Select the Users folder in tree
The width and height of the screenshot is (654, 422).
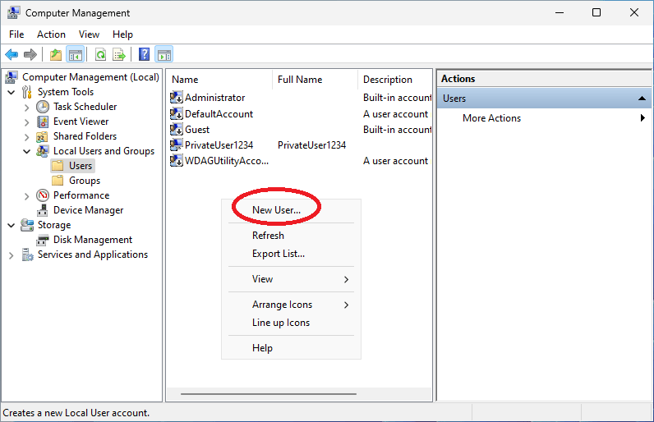[x=73, y=166]
